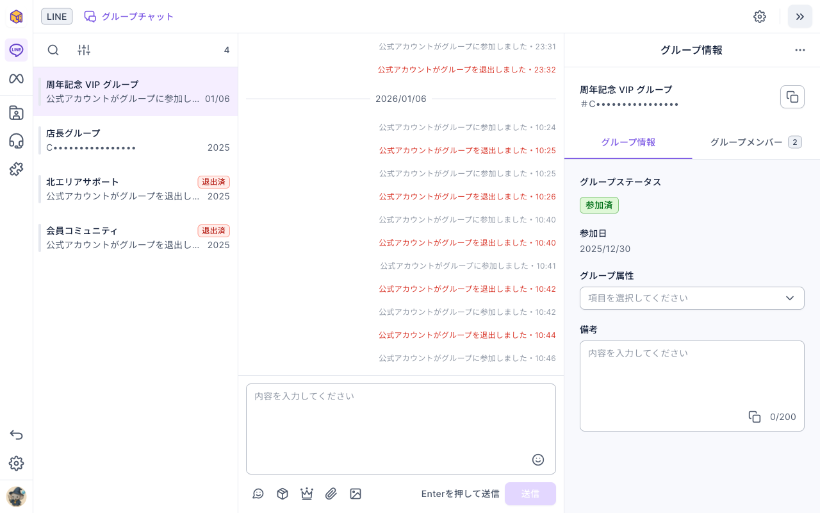Open the LINE chat sidebar icon

[16, 50]
